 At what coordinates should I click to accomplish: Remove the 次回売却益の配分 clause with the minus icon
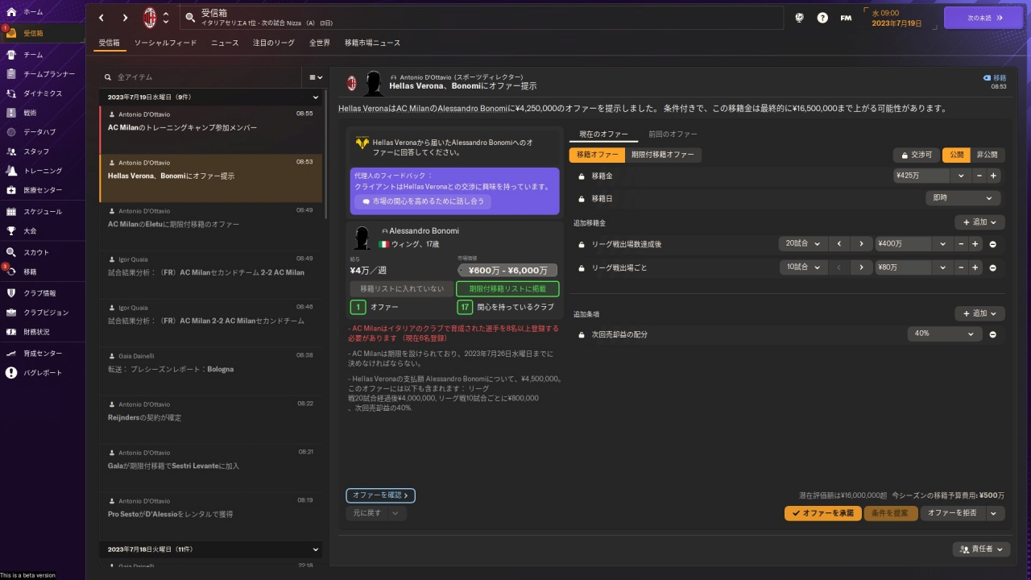coord(992,334)
